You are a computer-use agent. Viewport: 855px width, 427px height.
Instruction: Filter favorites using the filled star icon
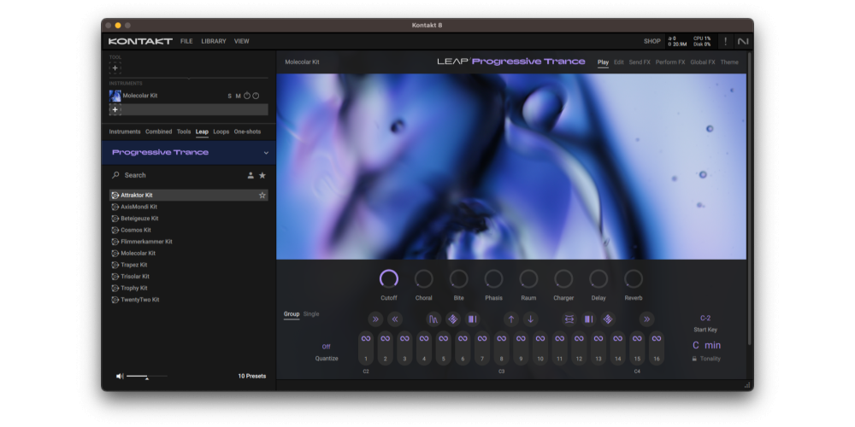tap(262, 175)
